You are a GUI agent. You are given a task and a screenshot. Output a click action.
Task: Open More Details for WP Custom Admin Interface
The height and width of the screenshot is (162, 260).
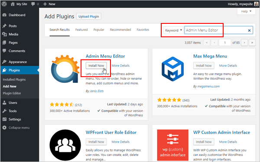[228, 142]
